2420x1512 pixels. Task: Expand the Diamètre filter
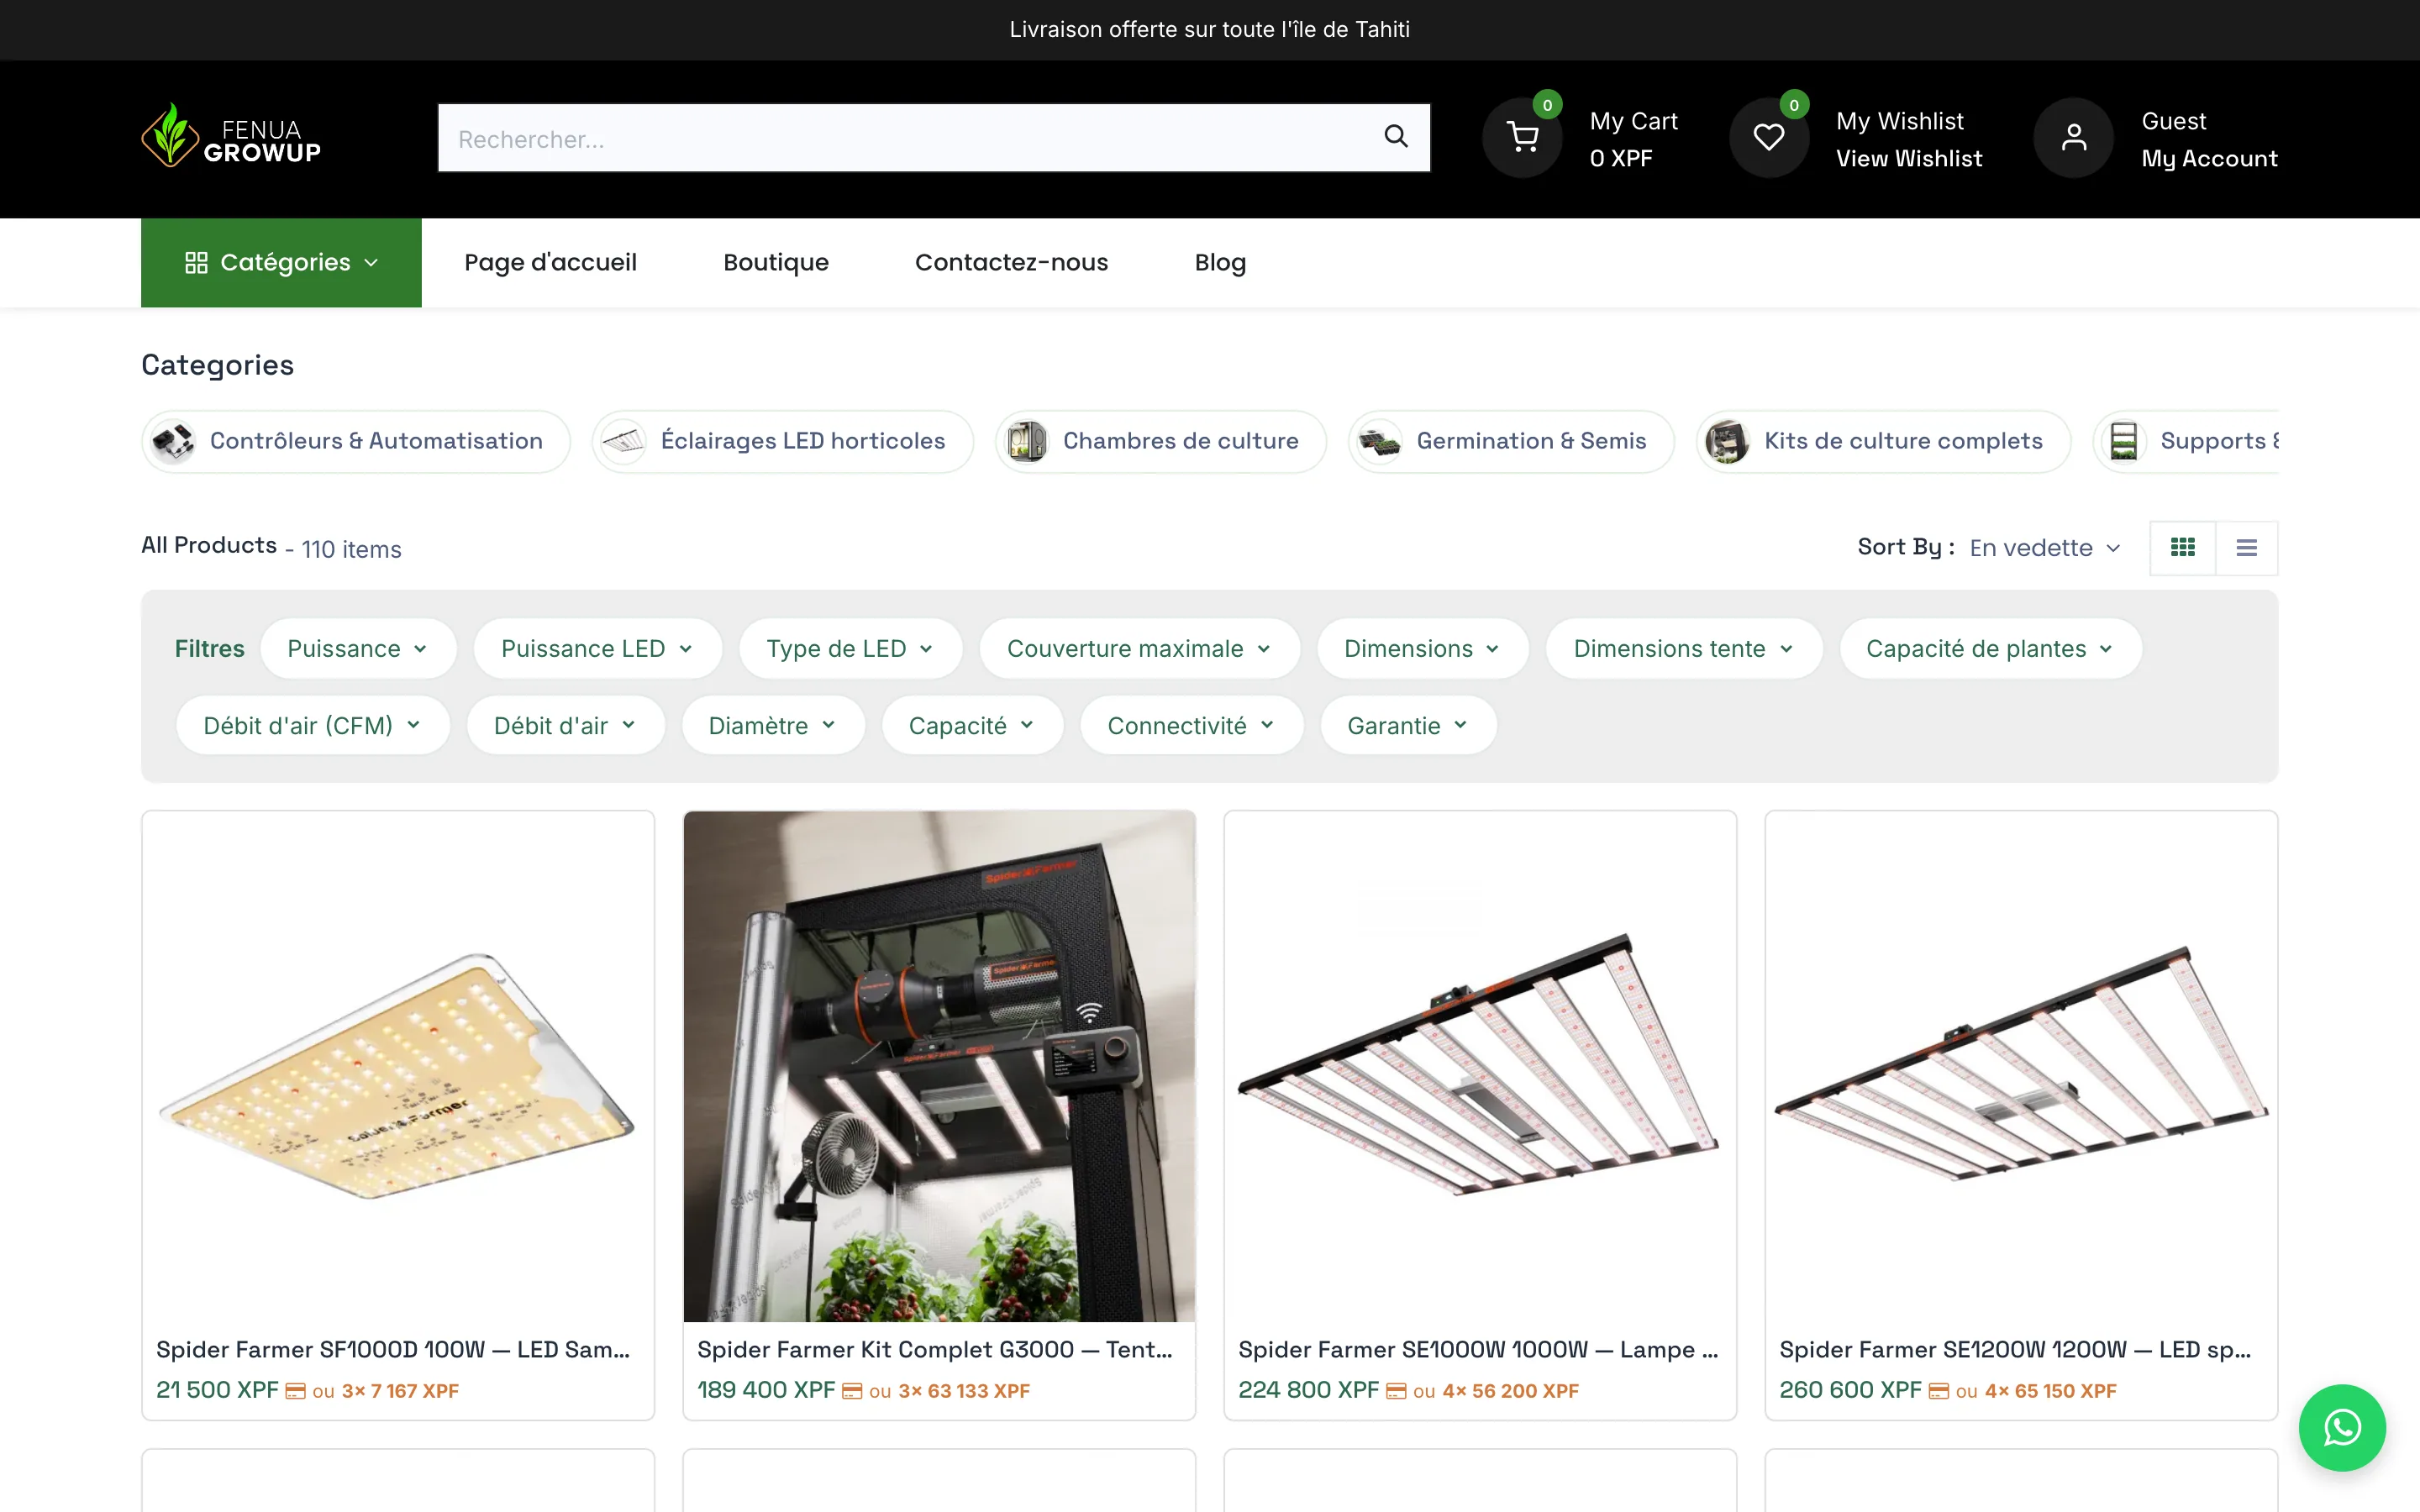point(773,725)
